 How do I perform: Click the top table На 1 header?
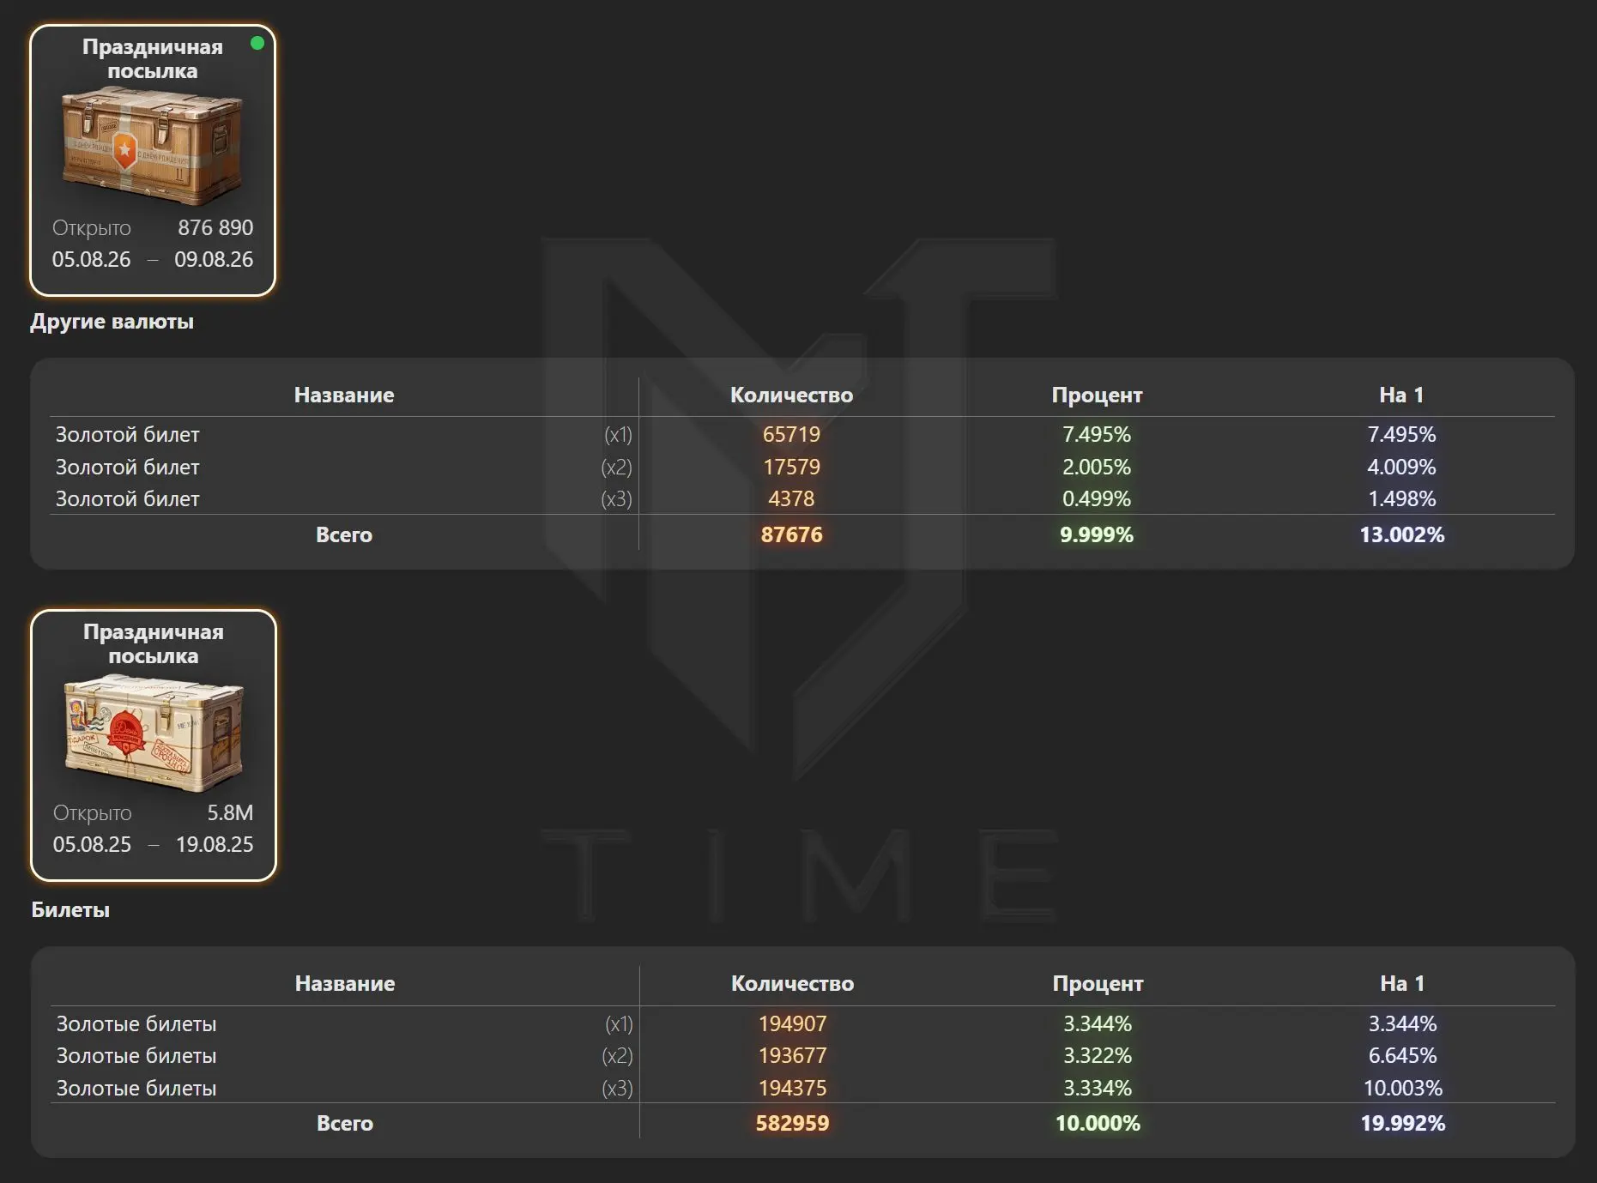click(1401, 395)
